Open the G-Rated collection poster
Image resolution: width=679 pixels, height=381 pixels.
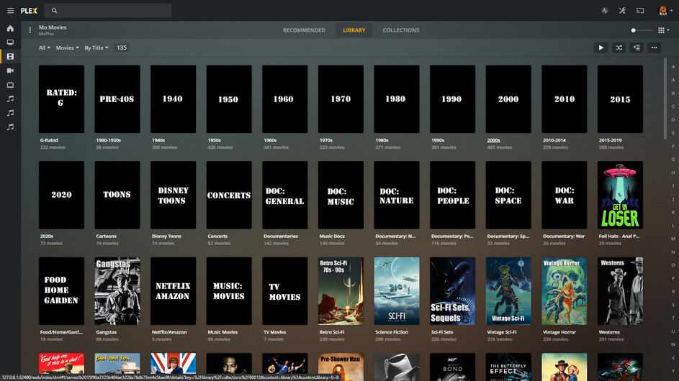pos(61,99)
